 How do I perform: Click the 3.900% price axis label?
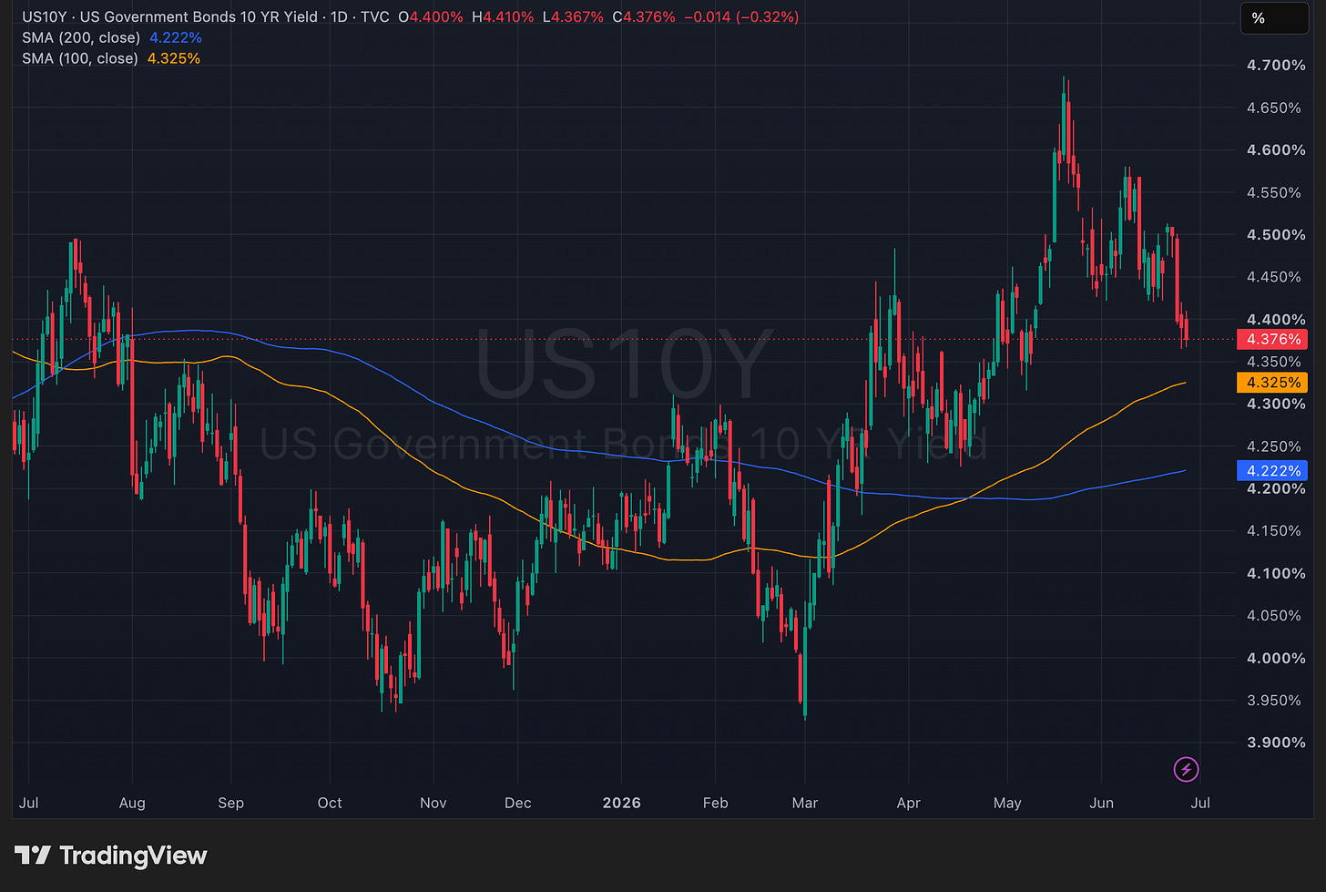click(x=1276, y=743)
